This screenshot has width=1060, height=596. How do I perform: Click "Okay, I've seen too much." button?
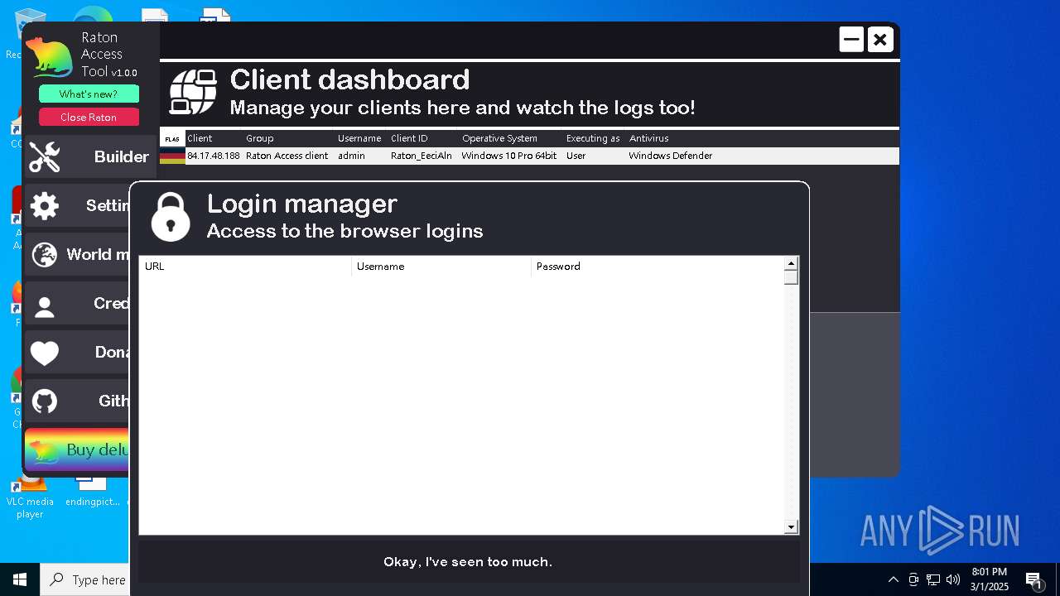pyautogui.click(x=468, y=562)
